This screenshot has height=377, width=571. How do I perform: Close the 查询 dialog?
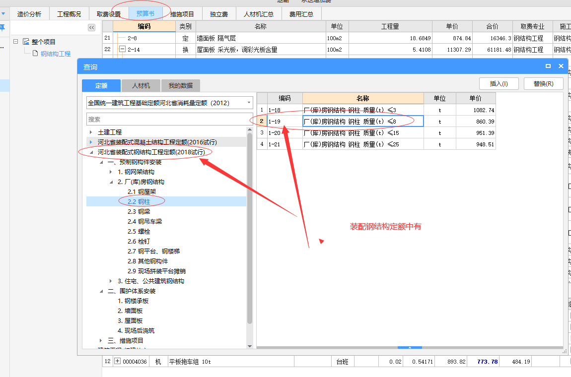point(561,66)
